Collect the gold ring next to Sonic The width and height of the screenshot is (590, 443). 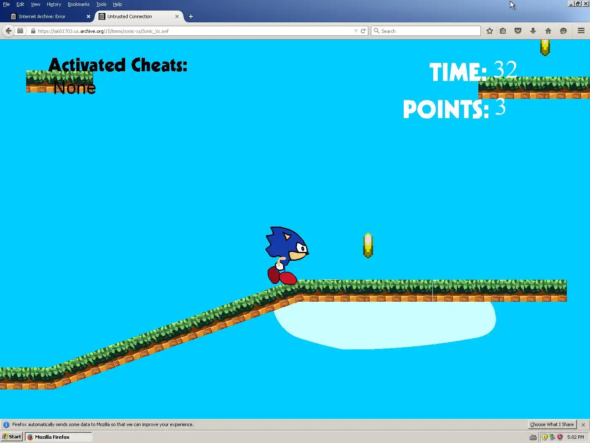[x=368, y=246]
